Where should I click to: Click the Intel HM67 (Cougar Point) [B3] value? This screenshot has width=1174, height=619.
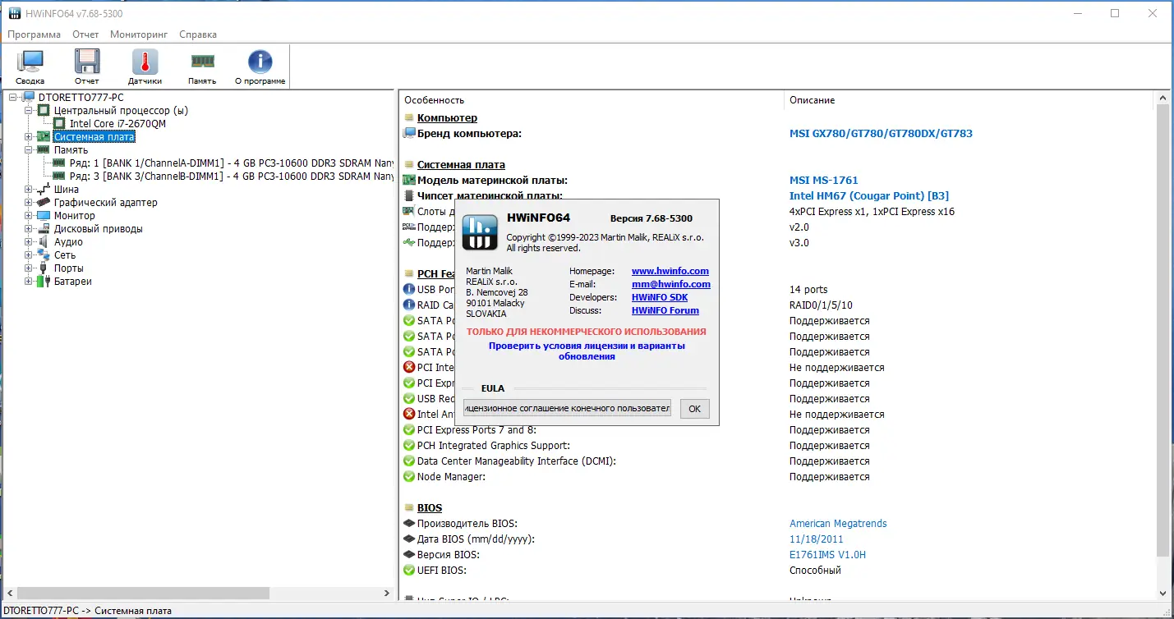click(869, 196)
